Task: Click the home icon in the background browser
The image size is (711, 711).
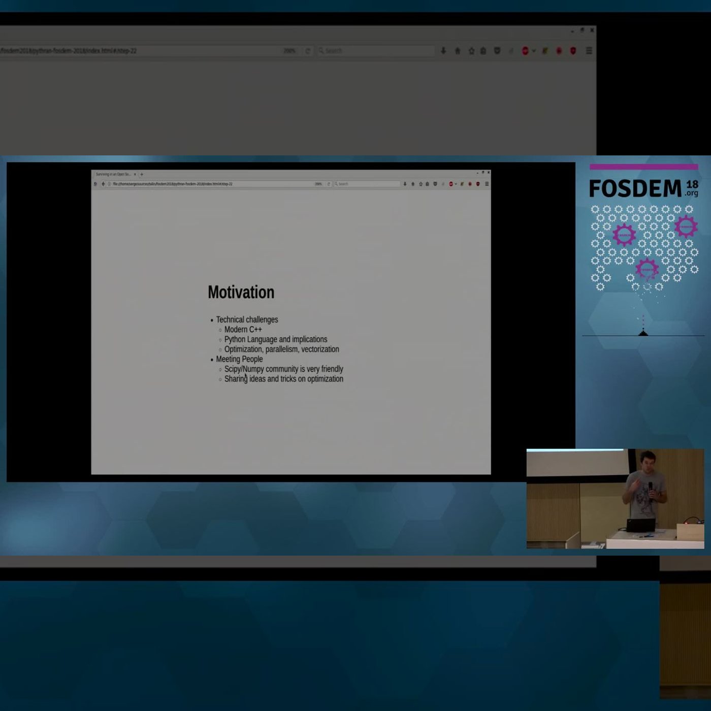Action: 458,51
